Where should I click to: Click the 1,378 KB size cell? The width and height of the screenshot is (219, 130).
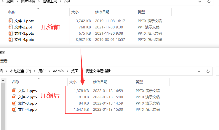81,91
